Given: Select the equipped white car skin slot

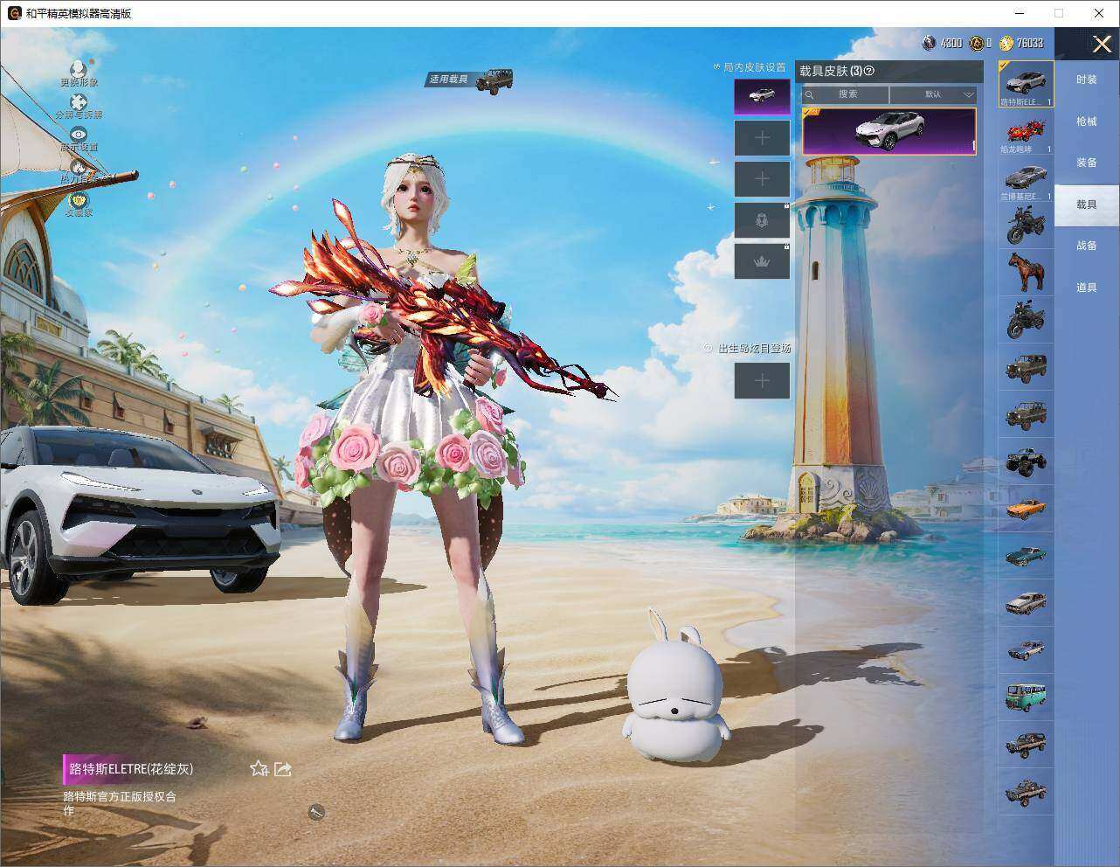Looking at the screenshot, I should tap(762, 96).
